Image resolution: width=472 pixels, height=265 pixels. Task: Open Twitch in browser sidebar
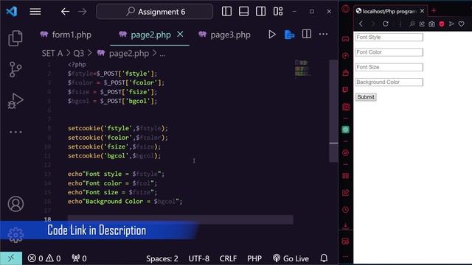(x=346, y=90)
